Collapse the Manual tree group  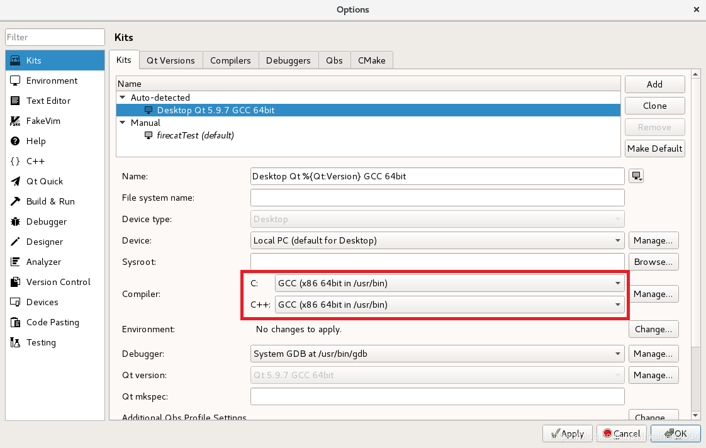(123, 123)
